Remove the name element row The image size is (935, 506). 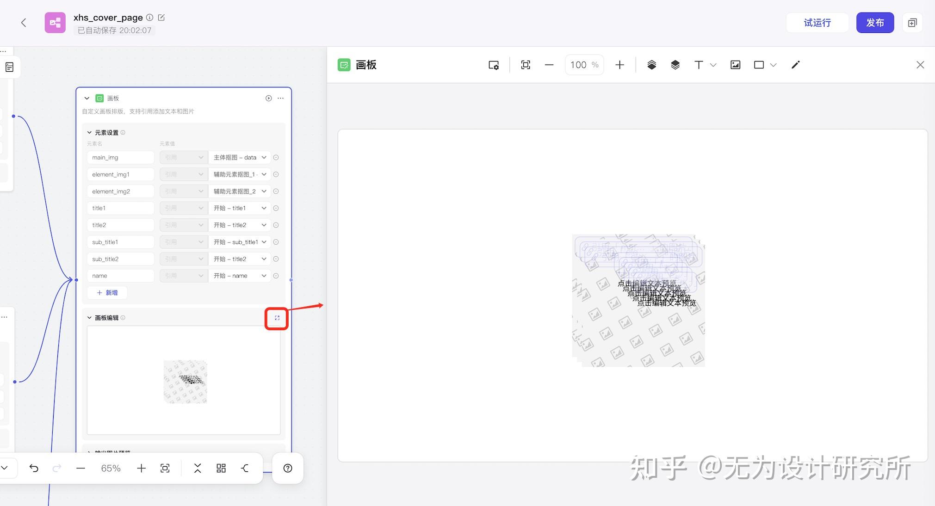click(276, 276)
